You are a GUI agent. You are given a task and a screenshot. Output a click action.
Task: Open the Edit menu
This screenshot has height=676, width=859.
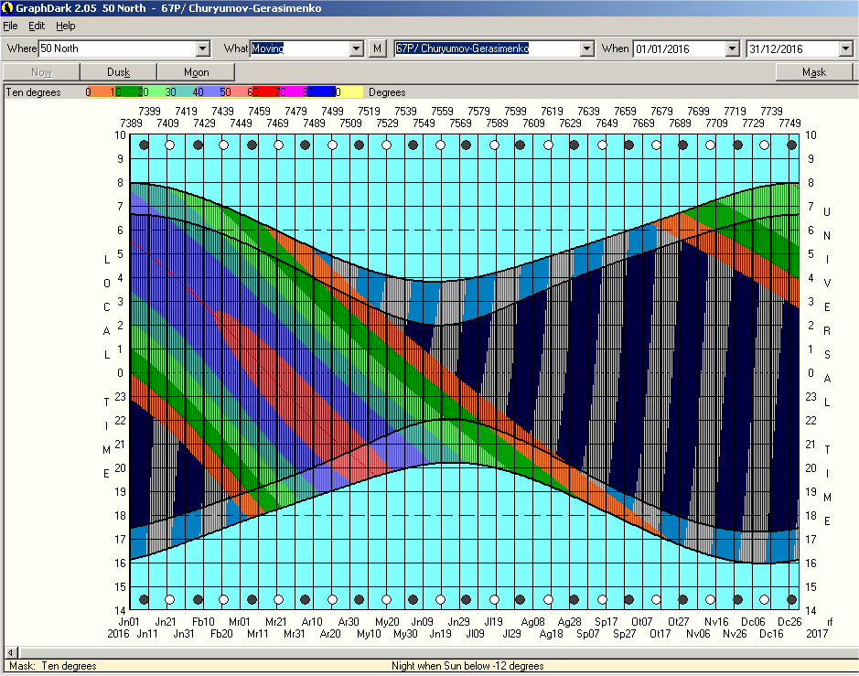point(37,26)
